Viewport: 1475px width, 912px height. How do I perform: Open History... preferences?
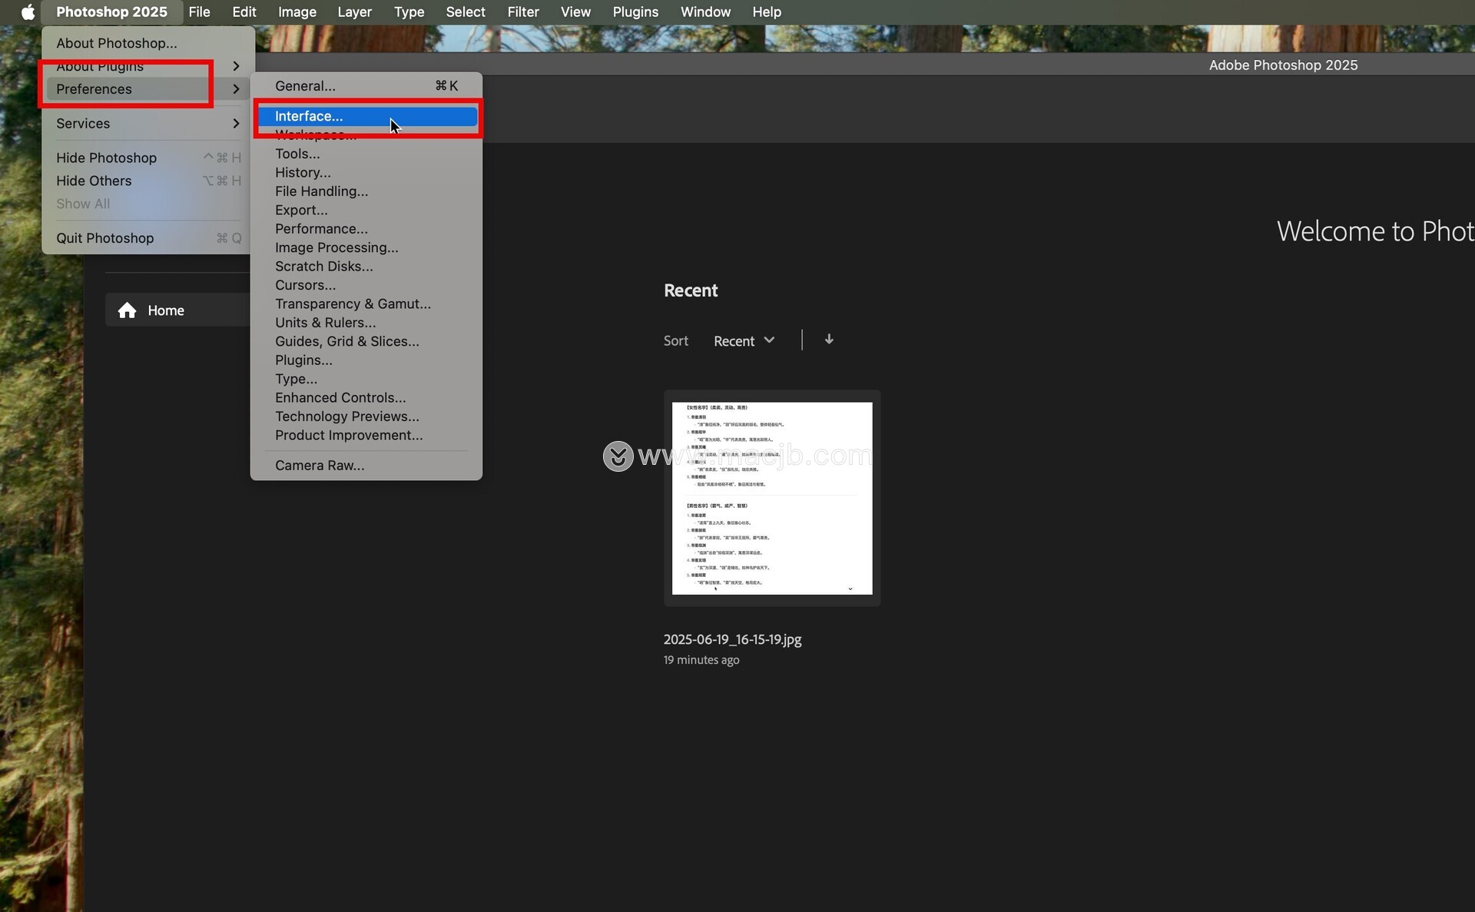[x=366, y=173]
